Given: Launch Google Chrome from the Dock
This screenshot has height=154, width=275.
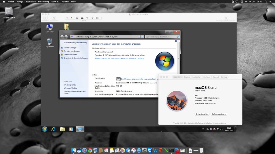Looking at the screenshot, I should [90, 150].
